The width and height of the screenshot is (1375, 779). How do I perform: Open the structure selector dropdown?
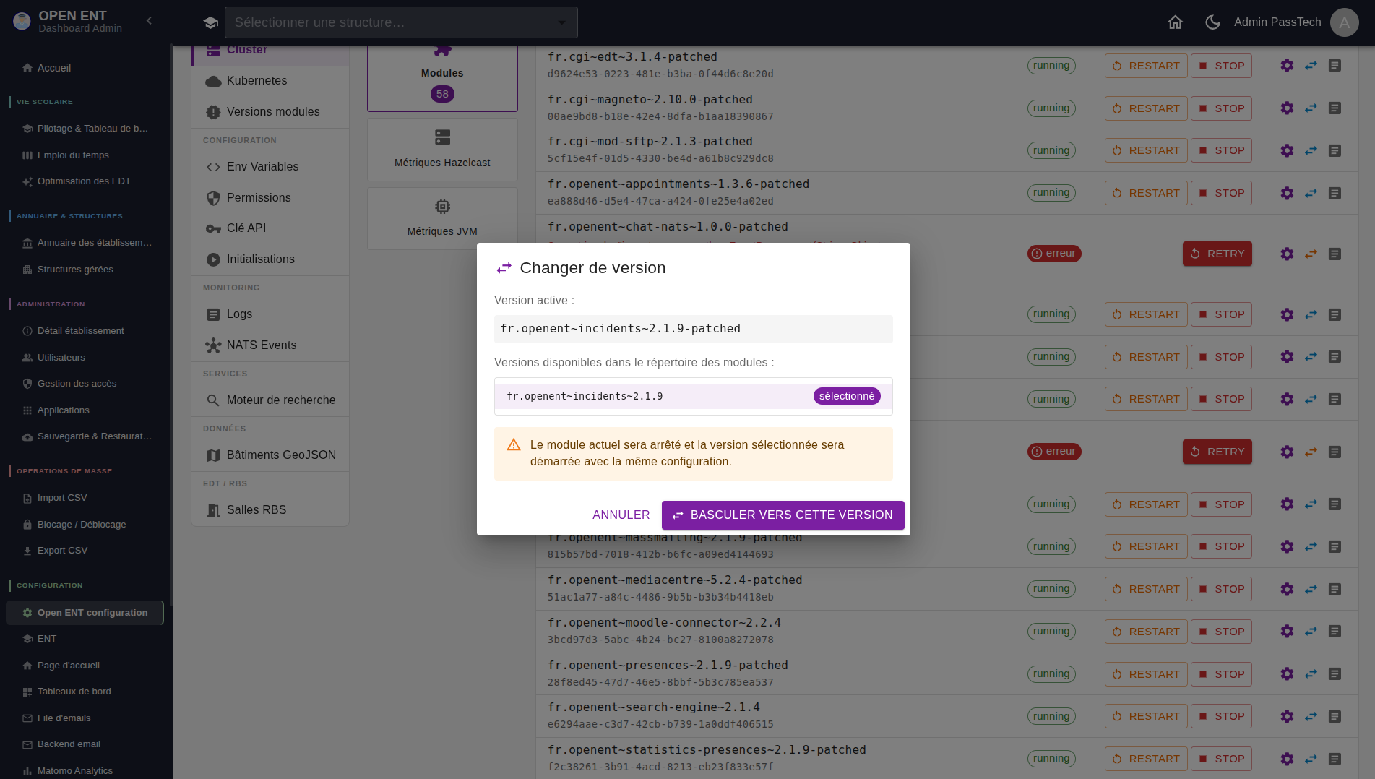[x=401, y=22]
